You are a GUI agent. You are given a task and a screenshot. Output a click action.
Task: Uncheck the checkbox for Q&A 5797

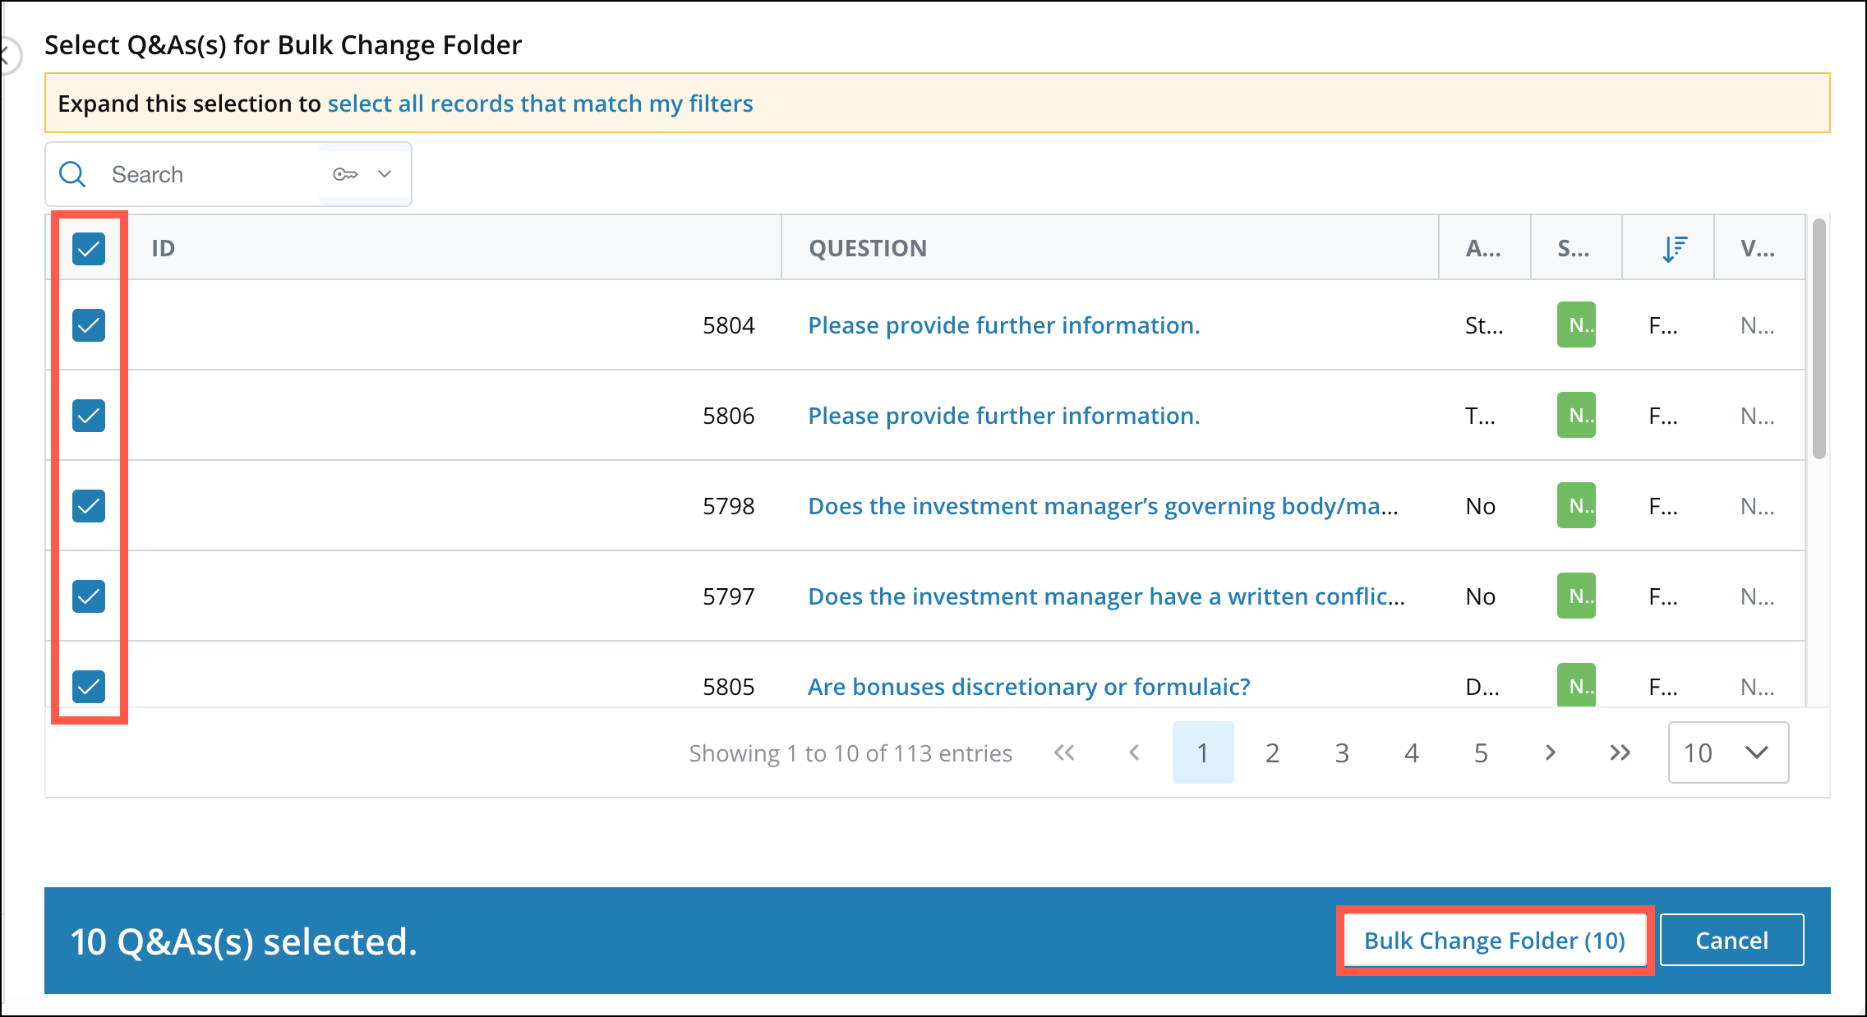pos(89,596)
